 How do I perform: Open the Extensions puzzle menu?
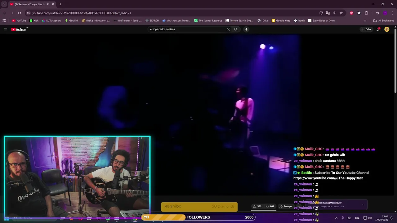367,13
